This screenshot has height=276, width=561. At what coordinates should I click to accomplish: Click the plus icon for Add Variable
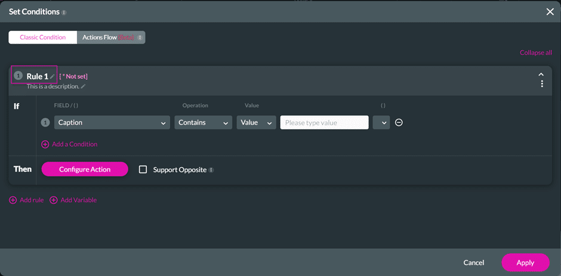tap(54, 200)
